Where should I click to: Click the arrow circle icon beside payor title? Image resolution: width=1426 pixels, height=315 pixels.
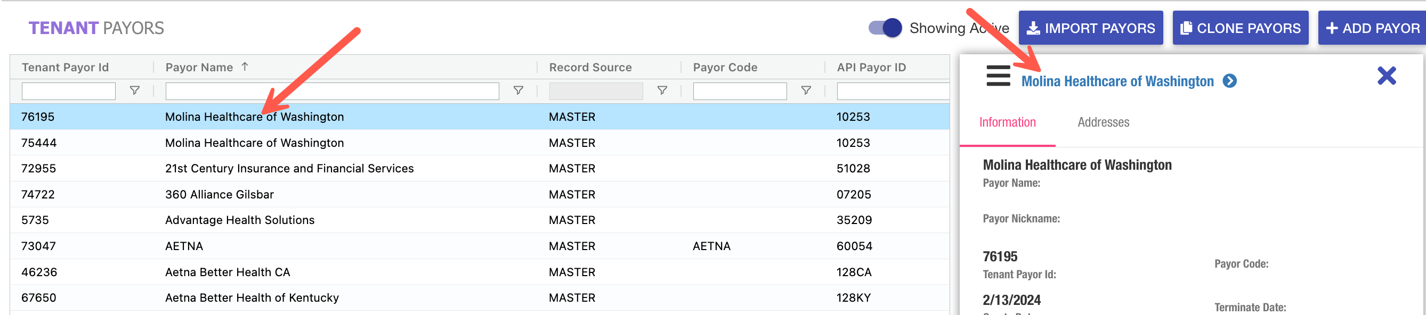click(x=1229, y=81)
